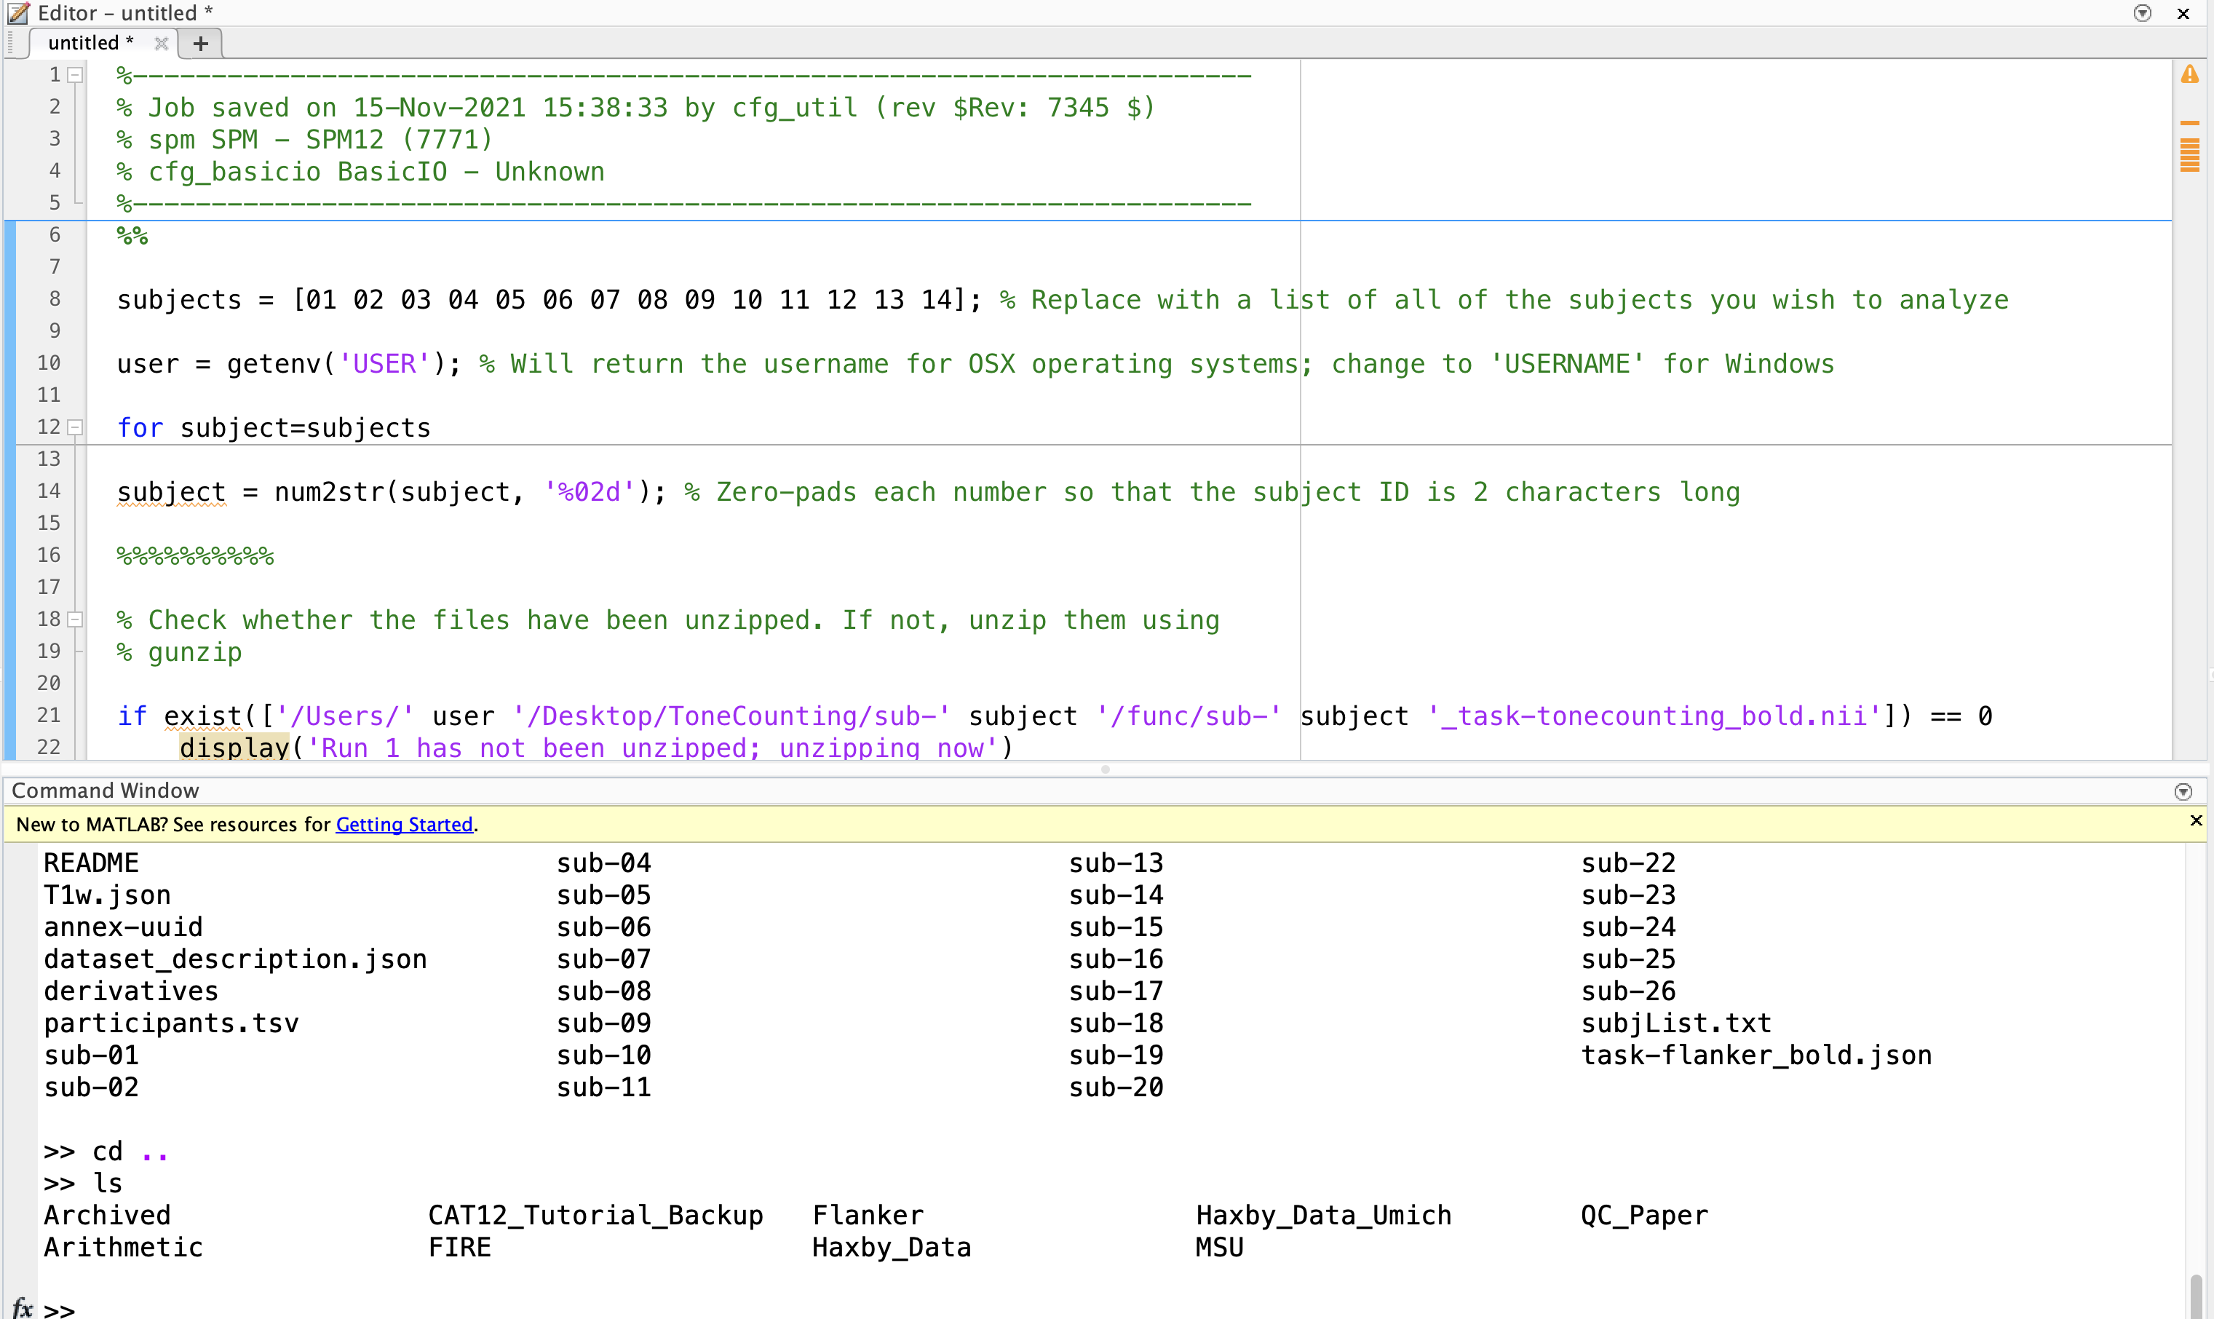Click the underlined 'exist' function on line 21
This screenshot has width=2214, height=1319.
point(202,716)
